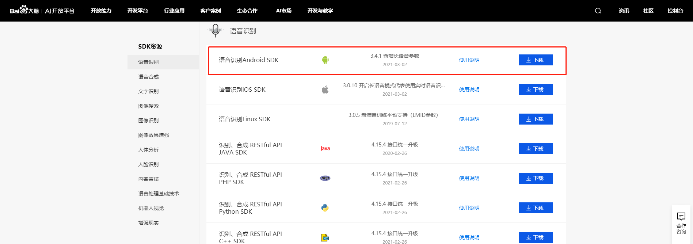
Task: Open 使用说明 for C++ SDK
Action: (x=469, y=237)
